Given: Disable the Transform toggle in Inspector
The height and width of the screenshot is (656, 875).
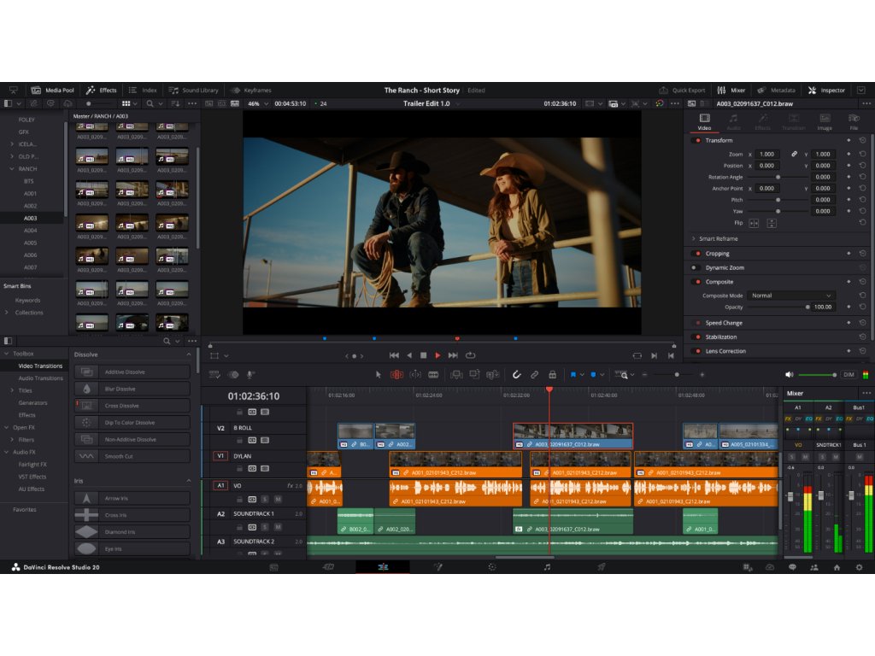Looking at the screenshot, I should point(697,140).
